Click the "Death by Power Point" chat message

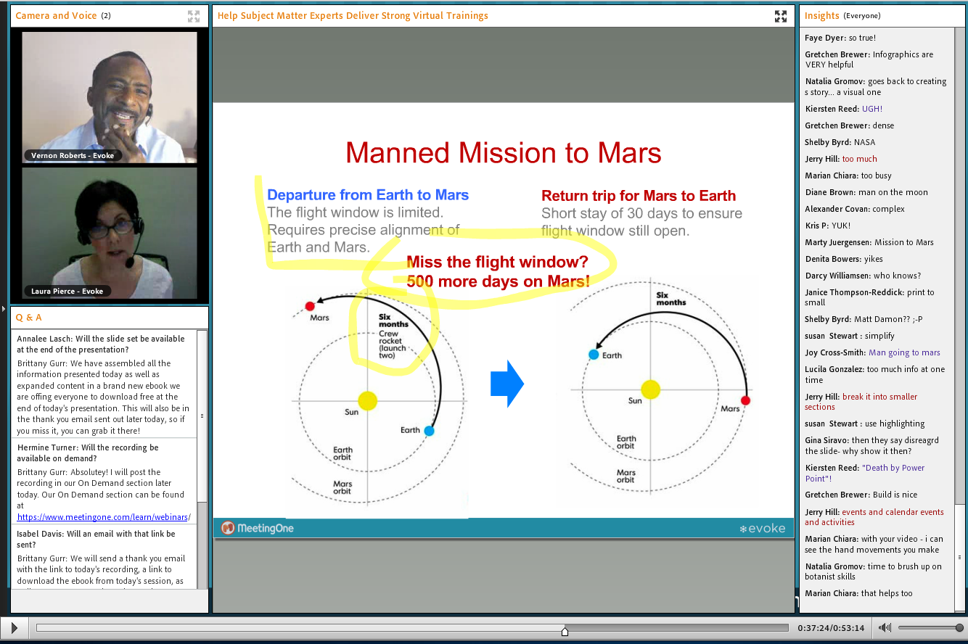click(864, 473)
